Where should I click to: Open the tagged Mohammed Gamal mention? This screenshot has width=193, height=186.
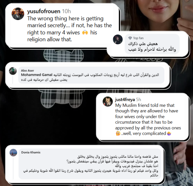pyautogui.click(x=37, y=75)
